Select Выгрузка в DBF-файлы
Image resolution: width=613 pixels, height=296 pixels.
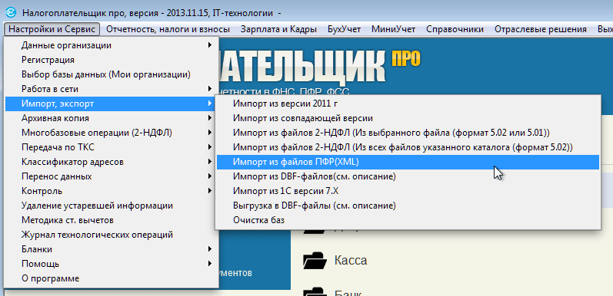(408, 206)
